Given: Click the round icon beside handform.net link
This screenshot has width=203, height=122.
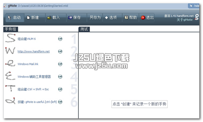Looking at the screenshot, I should point(60,51).
